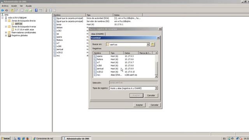This screenshot has height=140, width=249.
Task: Click the Selección input field
Action: point(133,82)
